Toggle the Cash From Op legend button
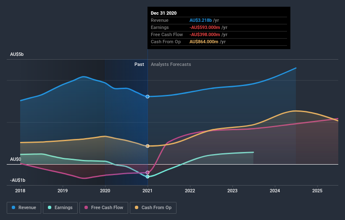Viewport: 345px width, 220px height. (153, 208)
